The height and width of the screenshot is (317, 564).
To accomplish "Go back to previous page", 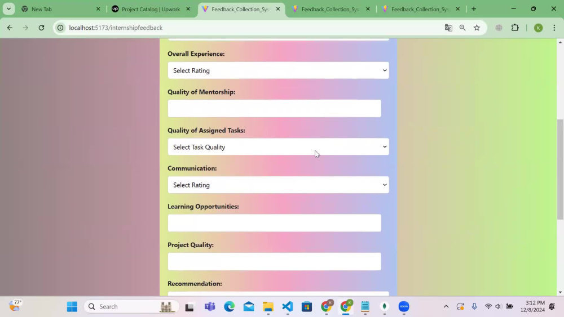I will coord(10,28).
